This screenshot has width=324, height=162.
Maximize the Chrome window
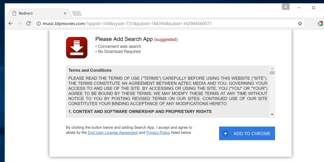[314, 8]
